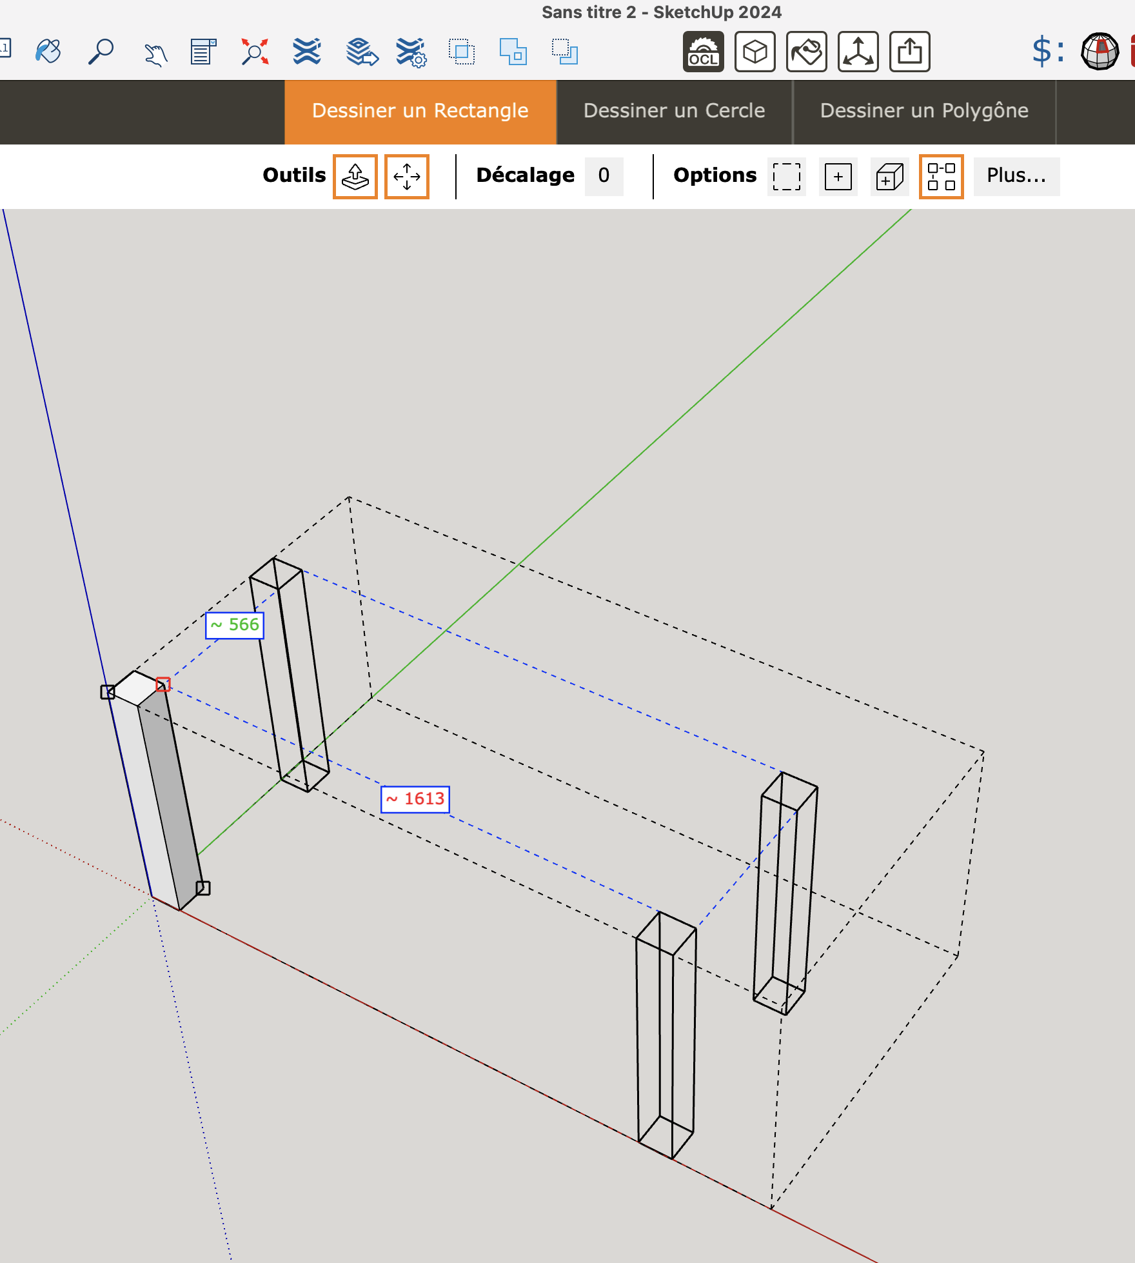
Task: Open the waves settings gear icon
Action: pos(411,52)
